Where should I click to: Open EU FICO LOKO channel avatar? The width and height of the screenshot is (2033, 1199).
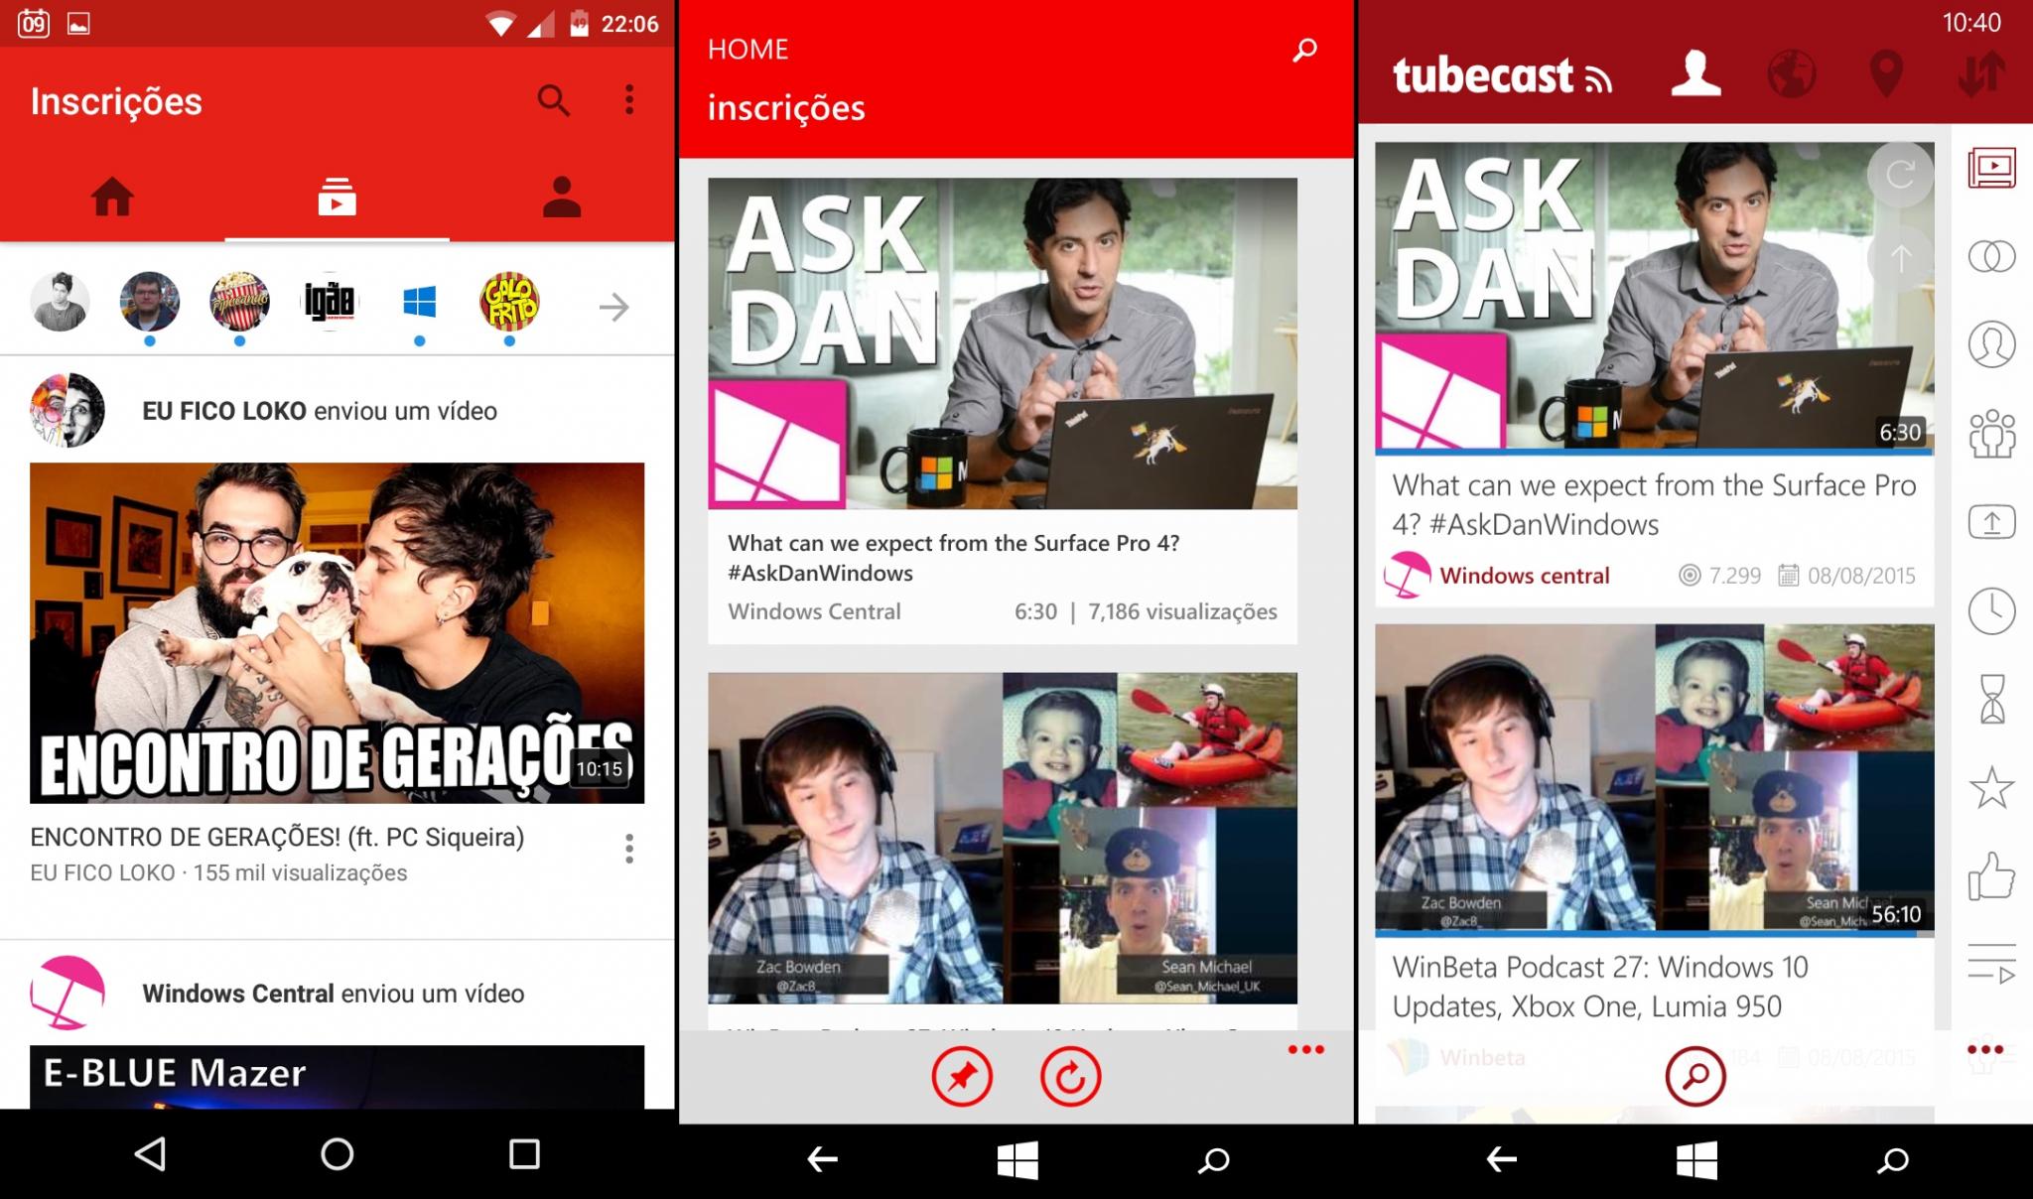tap(68, 411)
